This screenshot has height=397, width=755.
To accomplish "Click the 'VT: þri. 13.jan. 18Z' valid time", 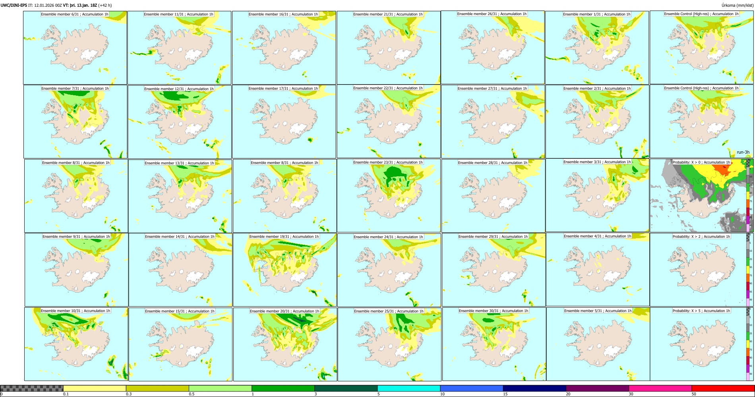I will pos(80,5).
